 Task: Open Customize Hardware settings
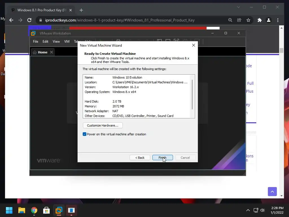103,125
